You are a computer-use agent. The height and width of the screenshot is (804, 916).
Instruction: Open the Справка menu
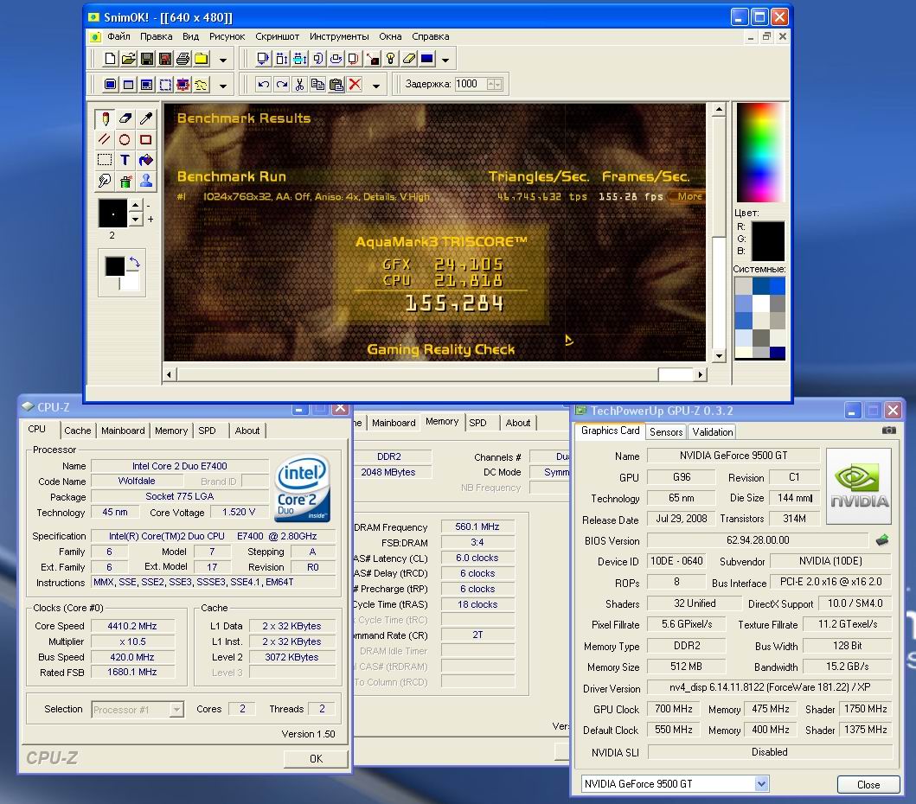tap(431, 36)
